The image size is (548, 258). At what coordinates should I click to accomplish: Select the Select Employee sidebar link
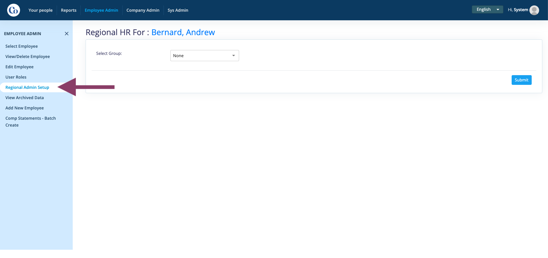coord(21,46)
